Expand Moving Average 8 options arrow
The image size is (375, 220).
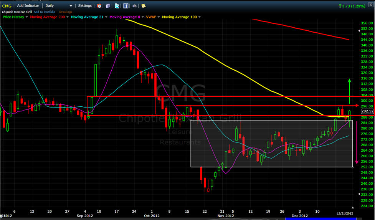coord(144,17)
